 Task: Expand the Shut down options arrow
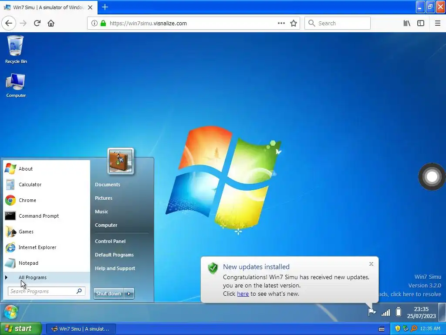click(129, 294)
